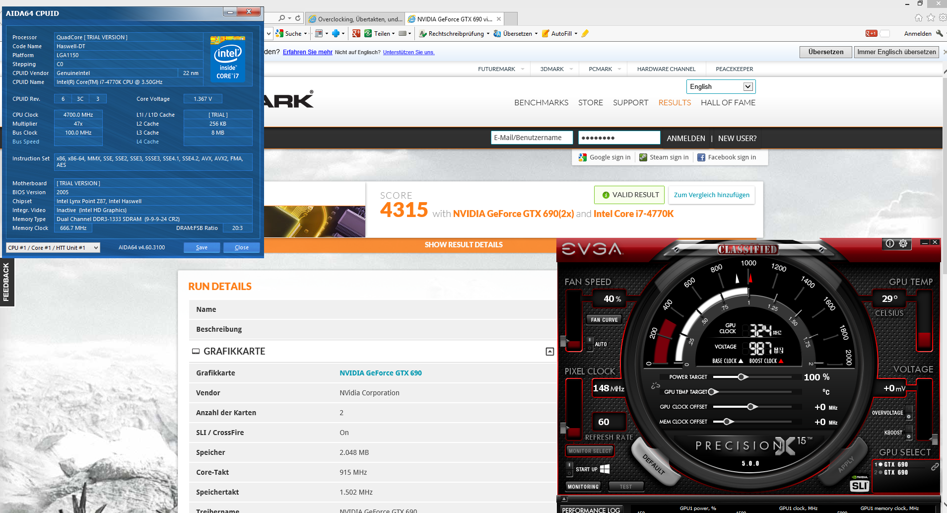
Task: Open the Teilen dropdown arrow
Action: (394, 34)
